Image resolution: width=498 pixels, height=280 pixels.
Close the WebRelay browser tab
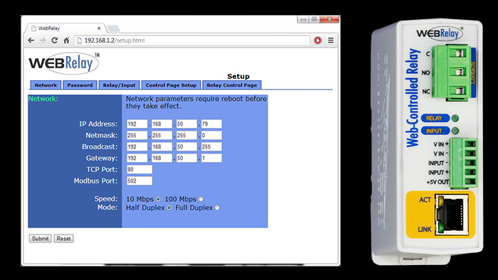click(x=99, y=28)
